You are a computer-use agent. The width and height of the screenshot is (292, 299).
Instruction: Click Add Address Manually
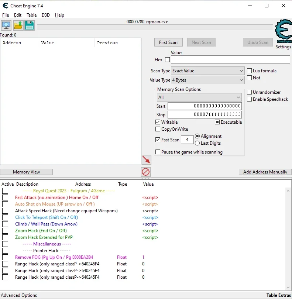(265, 172)
